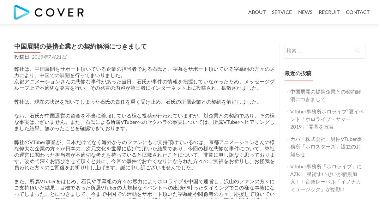
Task: Focus the 検索 search input field
Action: tap(325, 51)
